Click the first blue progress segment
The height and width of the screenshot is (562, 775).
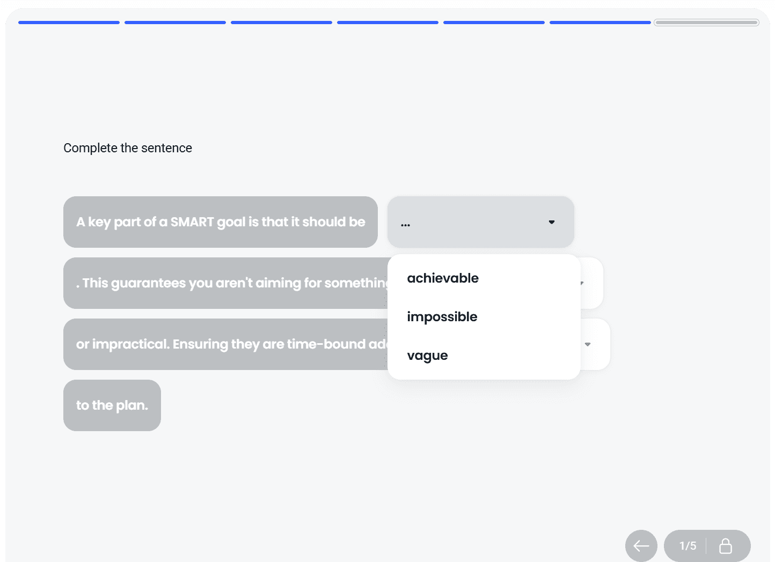[69, 23]
